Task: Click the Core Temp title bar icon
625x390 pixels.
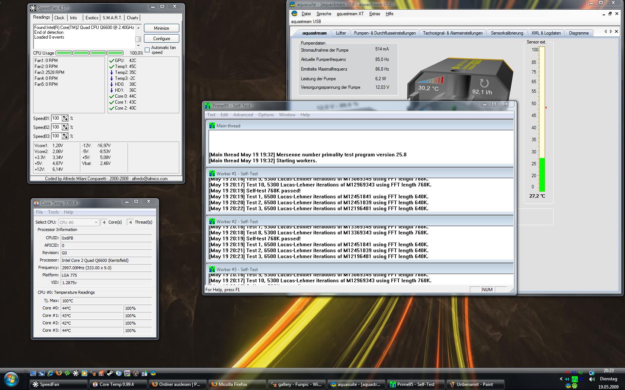Action: (36, 203)
